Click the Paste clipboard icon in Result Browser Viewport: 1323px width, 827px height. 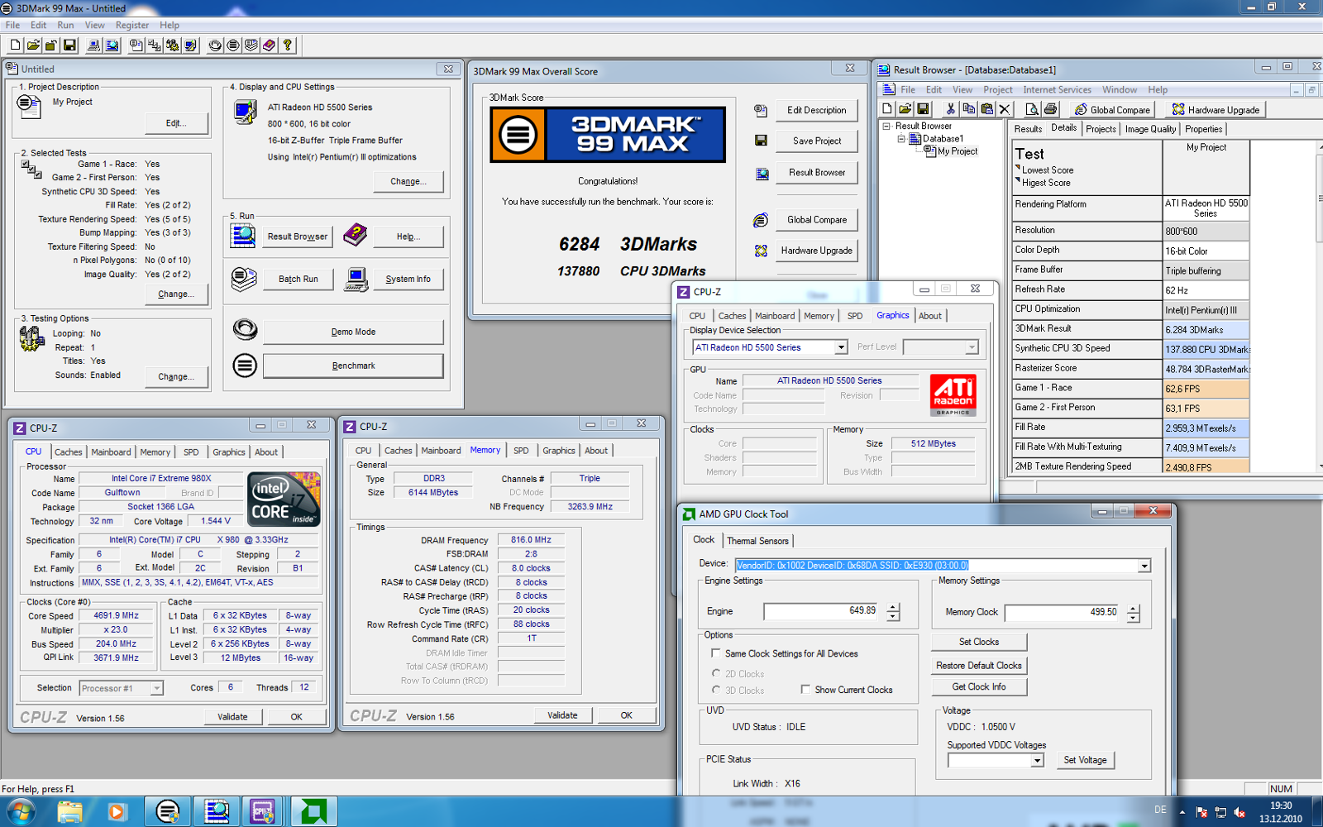(986, 108)
